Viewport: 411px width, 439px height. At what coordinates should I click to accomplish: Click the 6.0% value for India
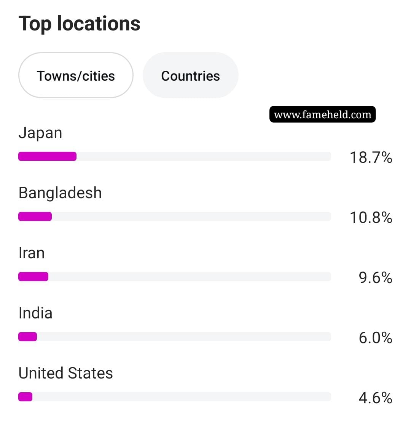coord(376,338)
